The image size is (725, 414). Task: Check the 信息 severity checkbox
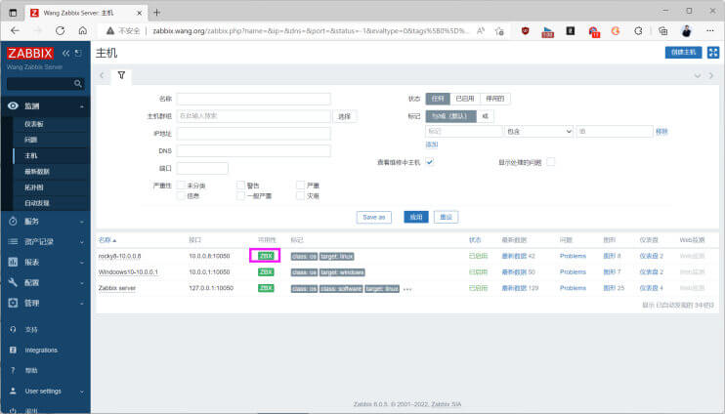(182, 195)
